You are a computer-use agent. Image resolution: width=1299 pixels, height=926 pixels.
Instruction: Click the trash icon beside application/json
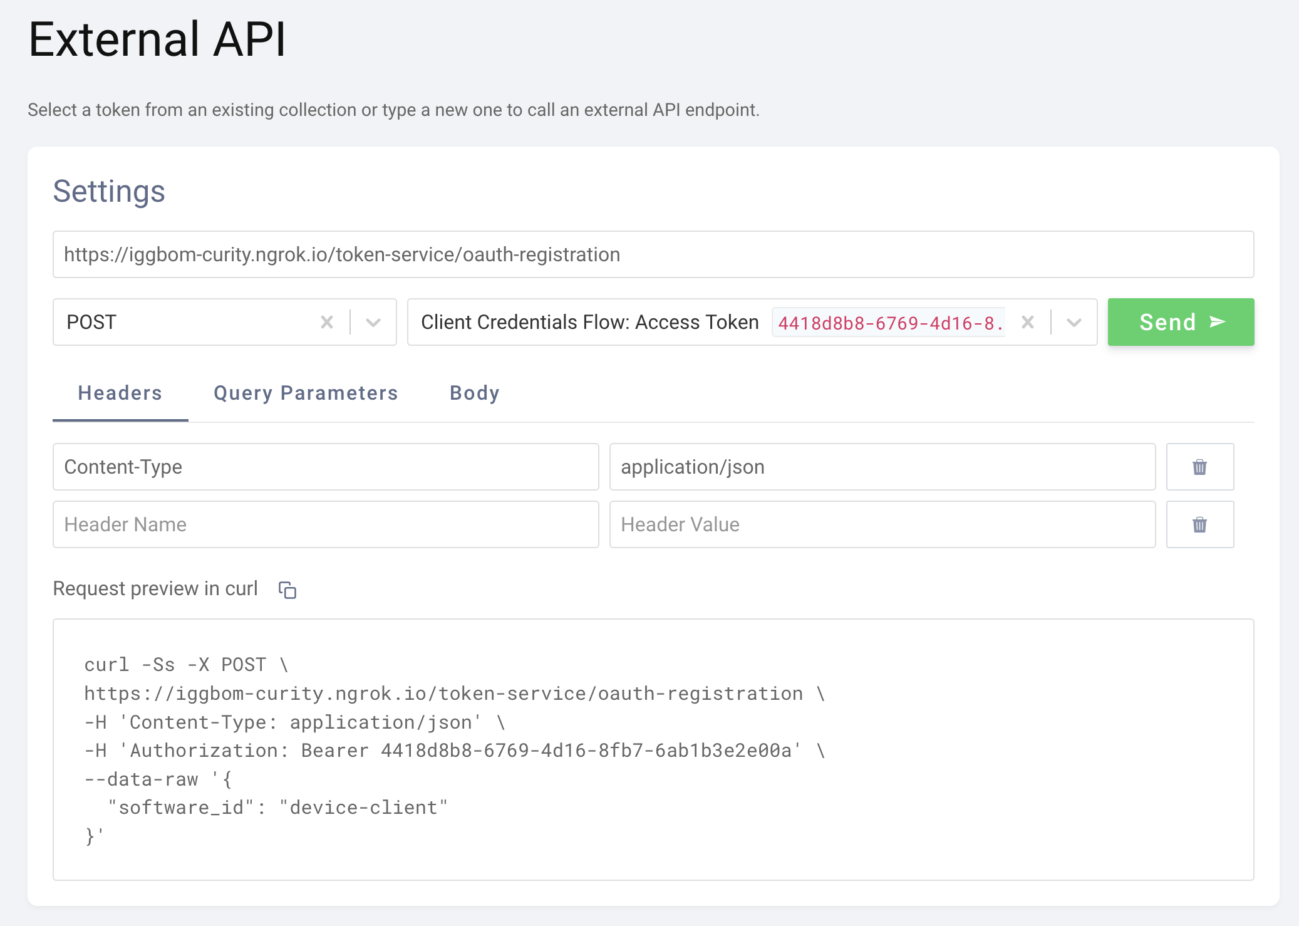[x=1199, y=467]
